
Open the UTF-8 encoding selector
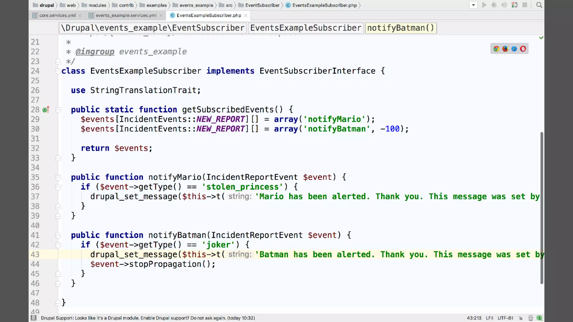505,318
